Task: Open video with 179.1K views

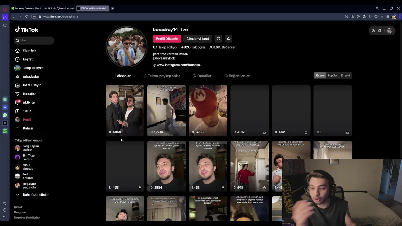Action: pyautogui.click(x=166, y=110)
